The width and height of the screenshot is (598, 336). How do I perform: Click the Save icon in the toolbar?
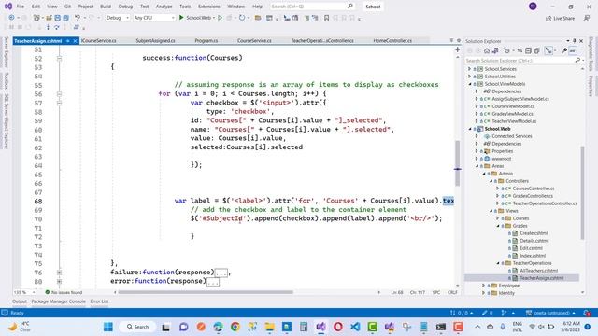coord(57,18)
